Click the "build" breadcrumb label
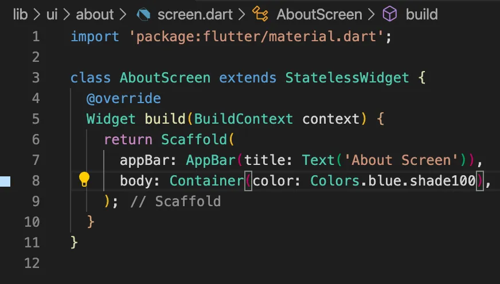500x284 pixels. tap(421, 14)
